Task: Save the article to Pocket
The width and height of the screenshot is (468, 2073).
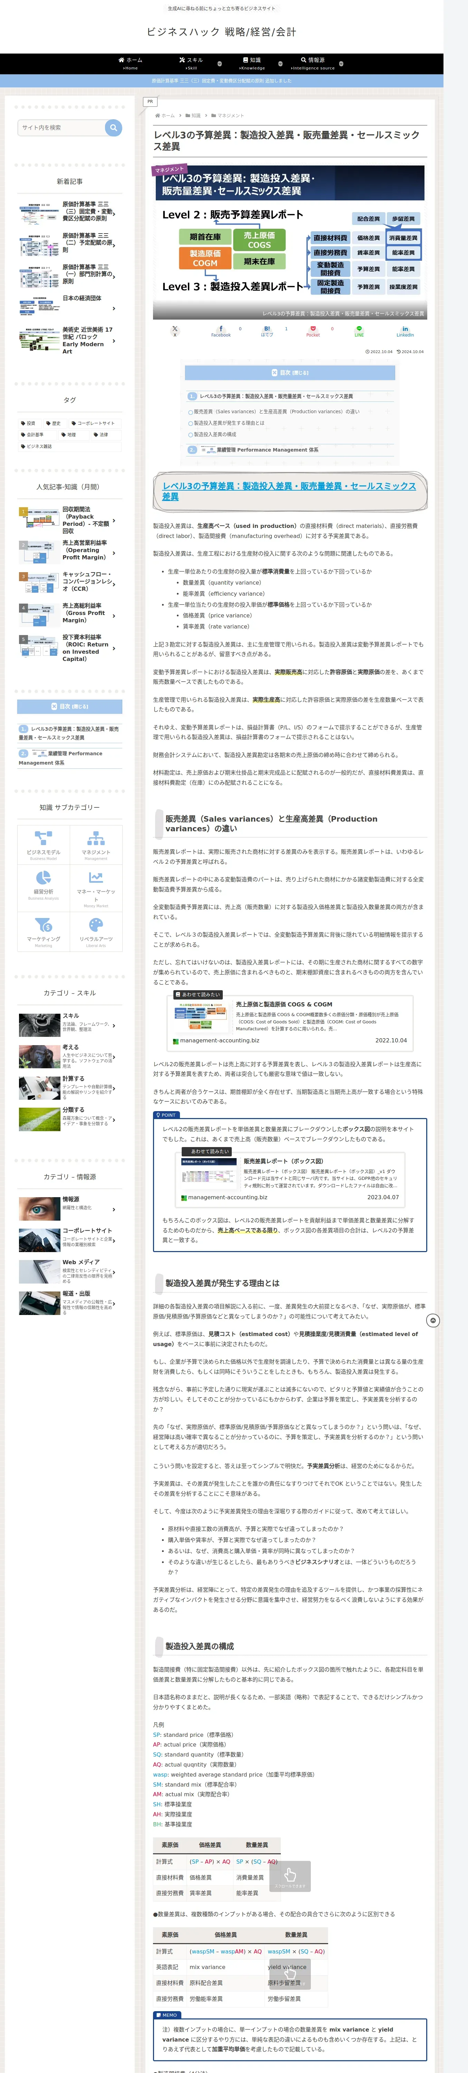Action: (313, 330)
